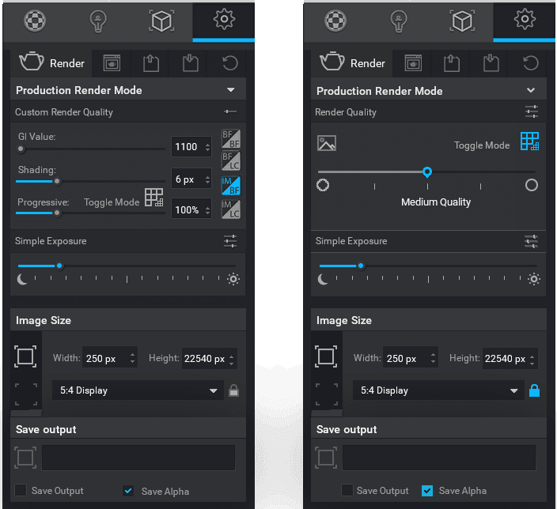Click export settings icon in left panel
The width and height of the screenshot is (557, 509).
pyautogui.click(x=151, y=63)
